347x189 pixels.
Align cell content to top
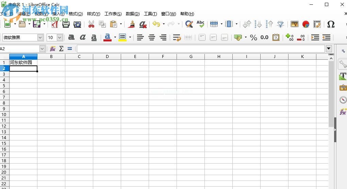coord(202,37)
